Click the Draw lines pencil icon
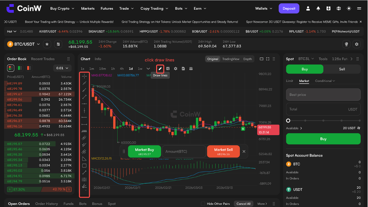368x207 pixels. [160, 69]
